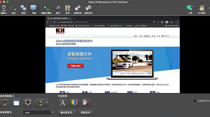Open the options (选项) wrench icon
210x117 pixels.
[67, 10]
